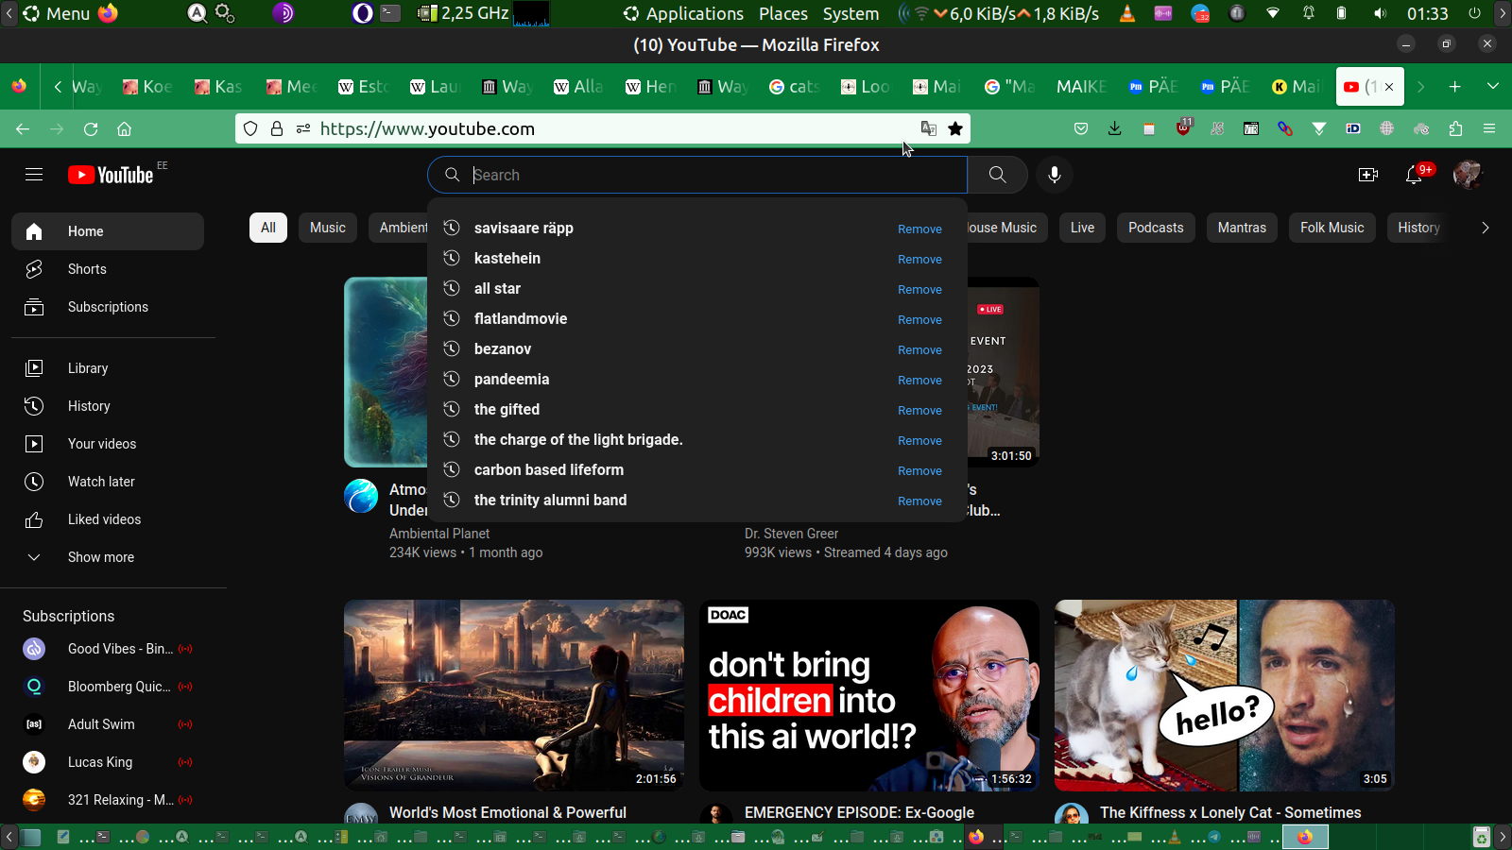Save page to Pocket
This screenshot has width=1512, height=850.
click(x=1081, y=129)
